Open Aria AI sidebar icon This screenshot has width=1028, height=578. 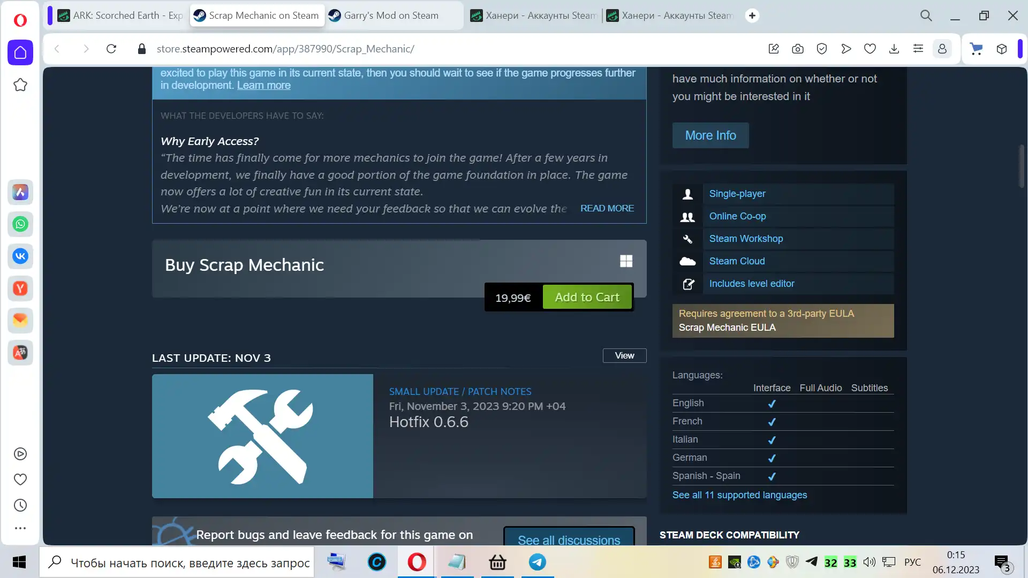point(20,192)
